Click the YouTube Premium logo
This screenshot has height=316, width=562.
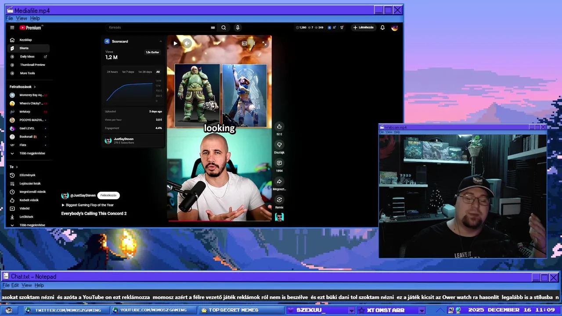coord(30,28)
